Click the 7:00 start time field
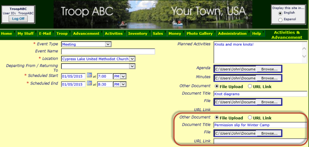 click(x=105, y=76)
